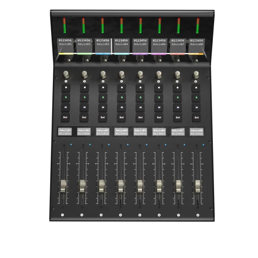The width and height of the screenshot is (258, 258).
Task: Arm record button on channel 8
Action: click(x=196, y=88)
